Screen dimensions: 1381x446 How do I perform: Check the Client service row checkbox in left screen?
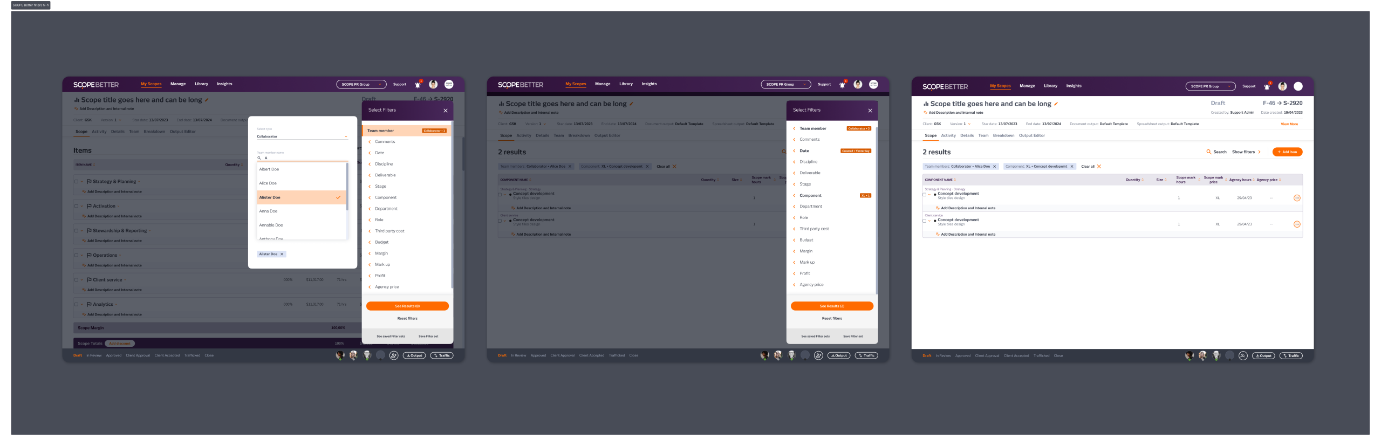point(76,280)
